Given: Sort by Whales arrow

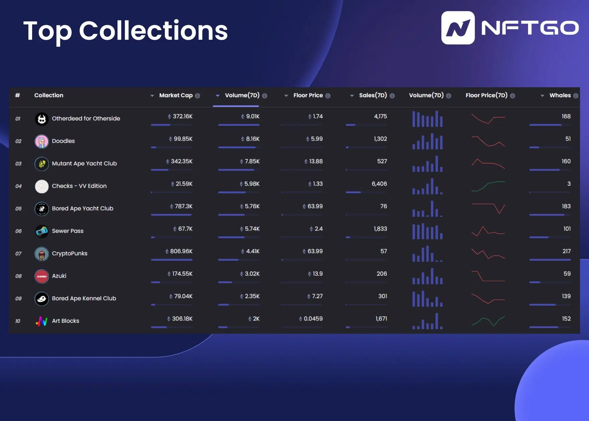Looking at the screenshot, I should click(542, 96).
